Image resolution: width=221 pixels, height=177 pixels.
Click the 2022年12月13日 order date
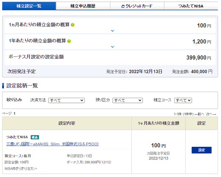click(145, 72)
